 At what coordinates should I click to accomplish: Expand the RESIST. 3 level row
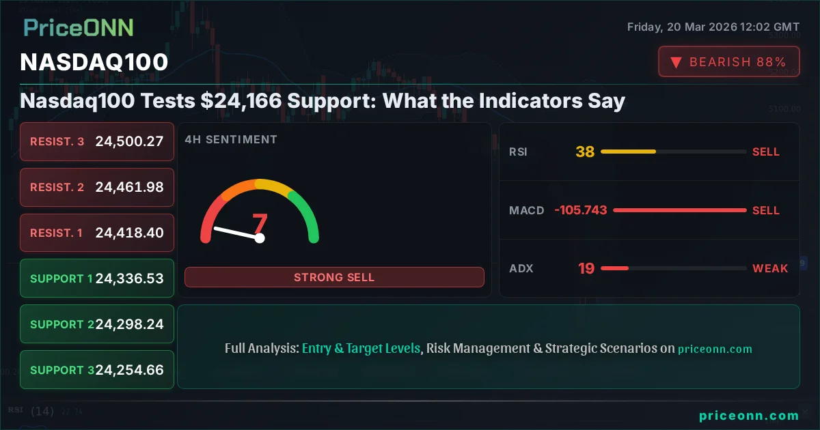point(96,141)
